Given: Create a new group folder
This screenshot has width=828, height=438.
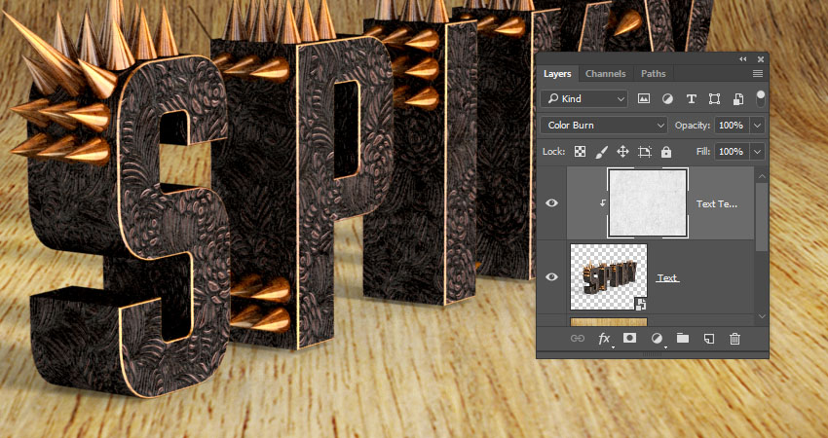Looking at the screenshot, I should tap(683, 339).
